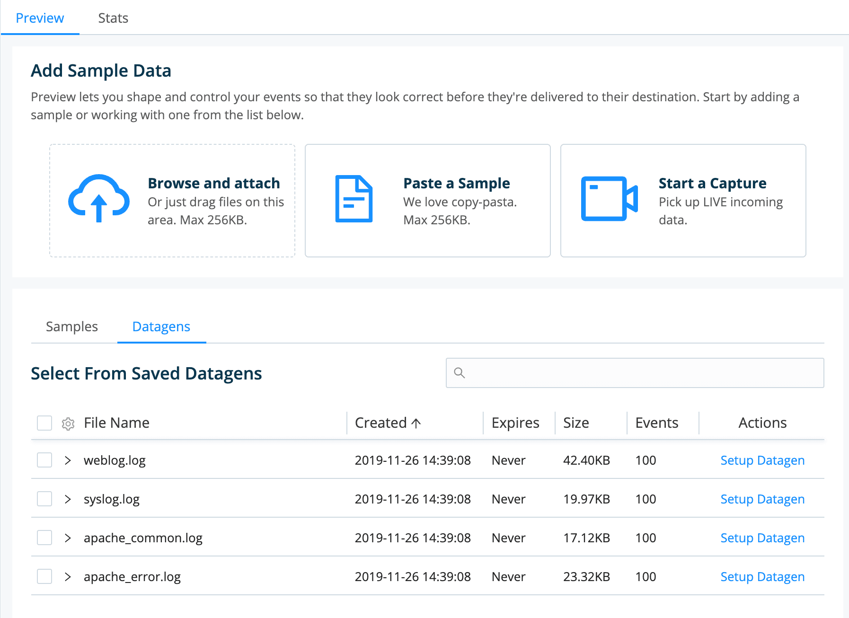
Task: Switch to the Samples tab
Action: click(x=71, y=327)
